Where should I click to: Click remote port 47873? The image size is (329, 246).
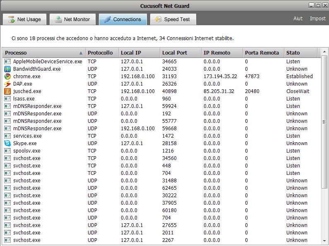(252, 76)
